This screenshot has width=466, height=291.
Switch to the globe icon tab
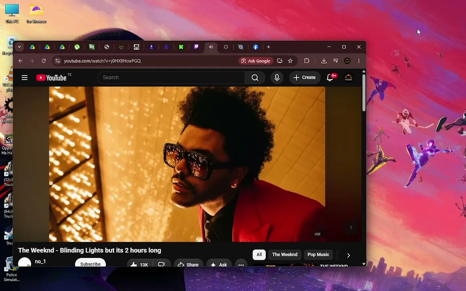tap(107, 47)
